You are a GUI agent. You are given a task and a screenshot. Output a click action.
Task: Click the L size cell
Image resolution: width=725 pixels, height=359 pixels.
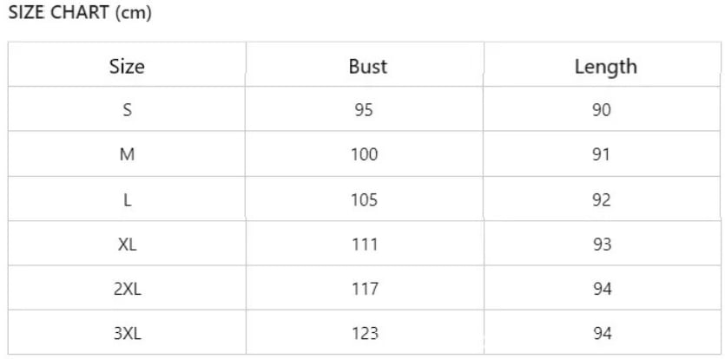(127, 199)
